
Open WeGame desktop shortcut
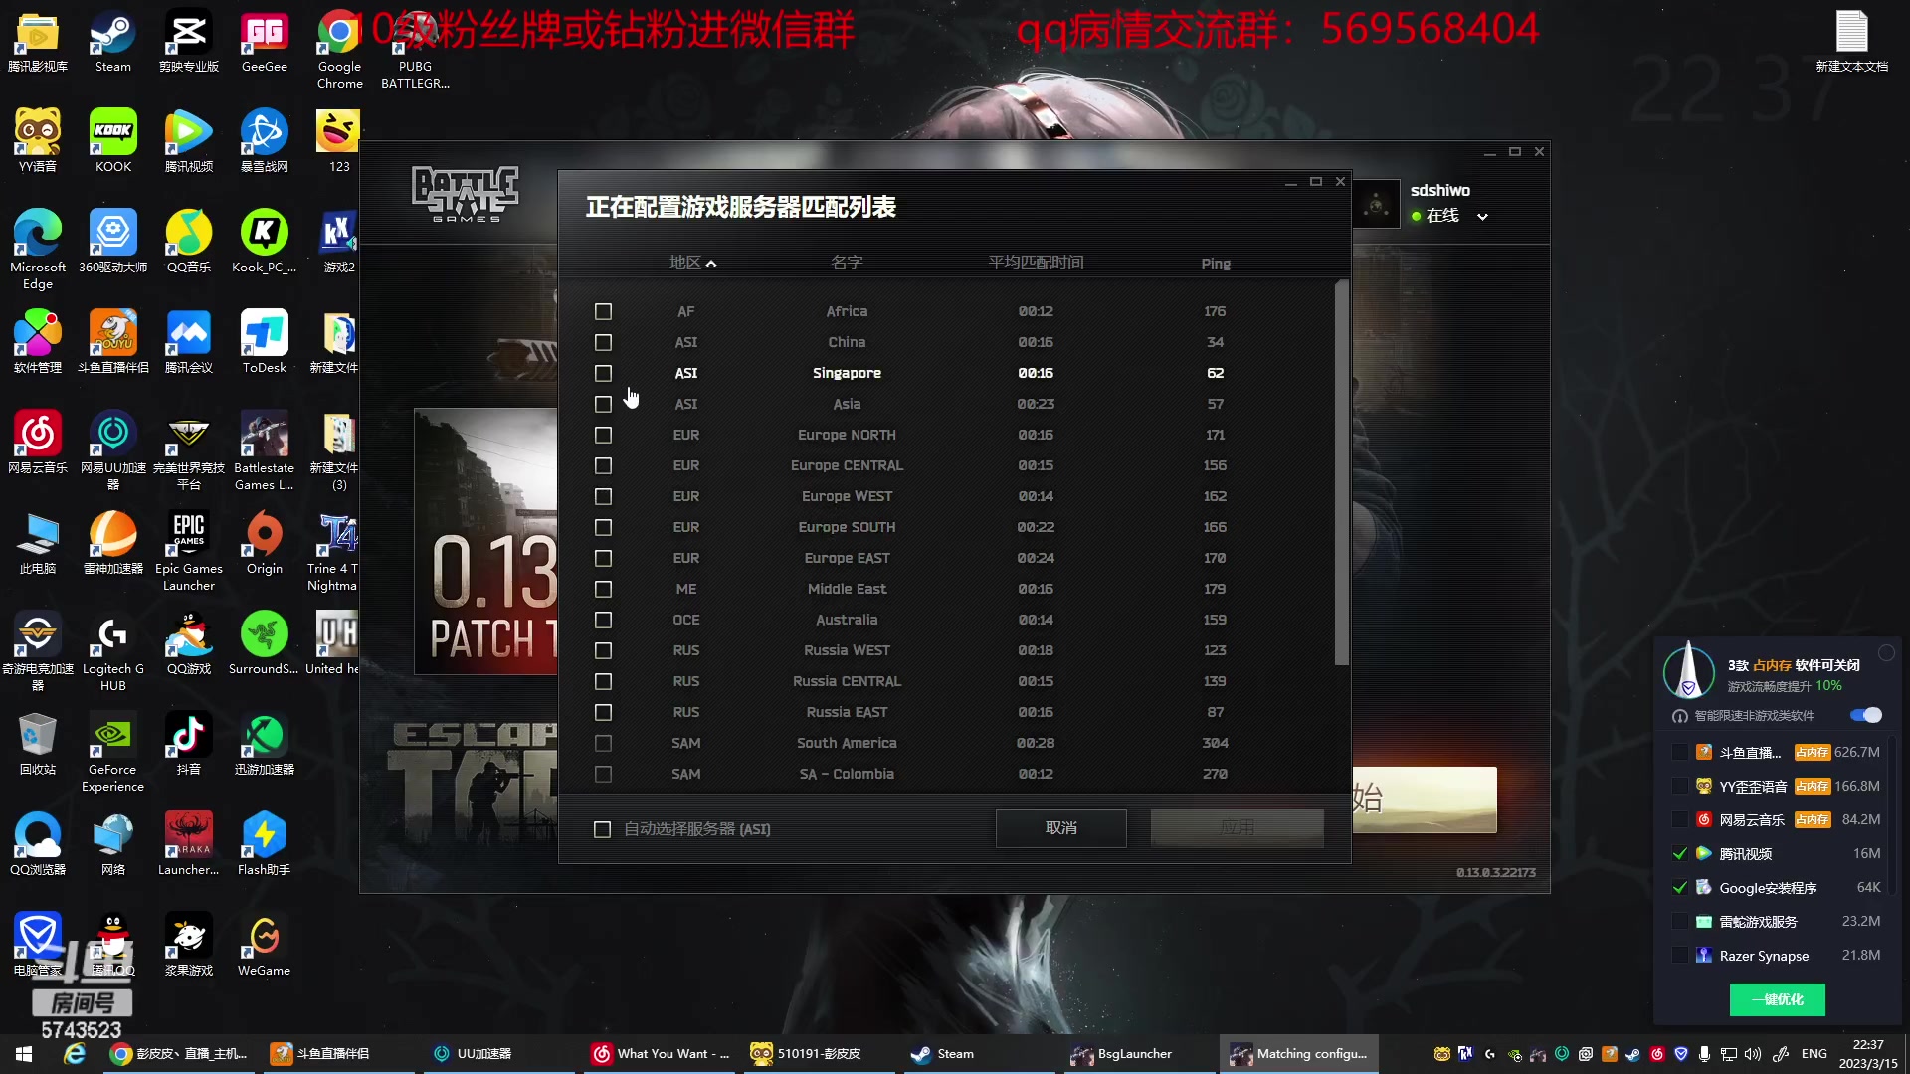(x=264, y=946)
